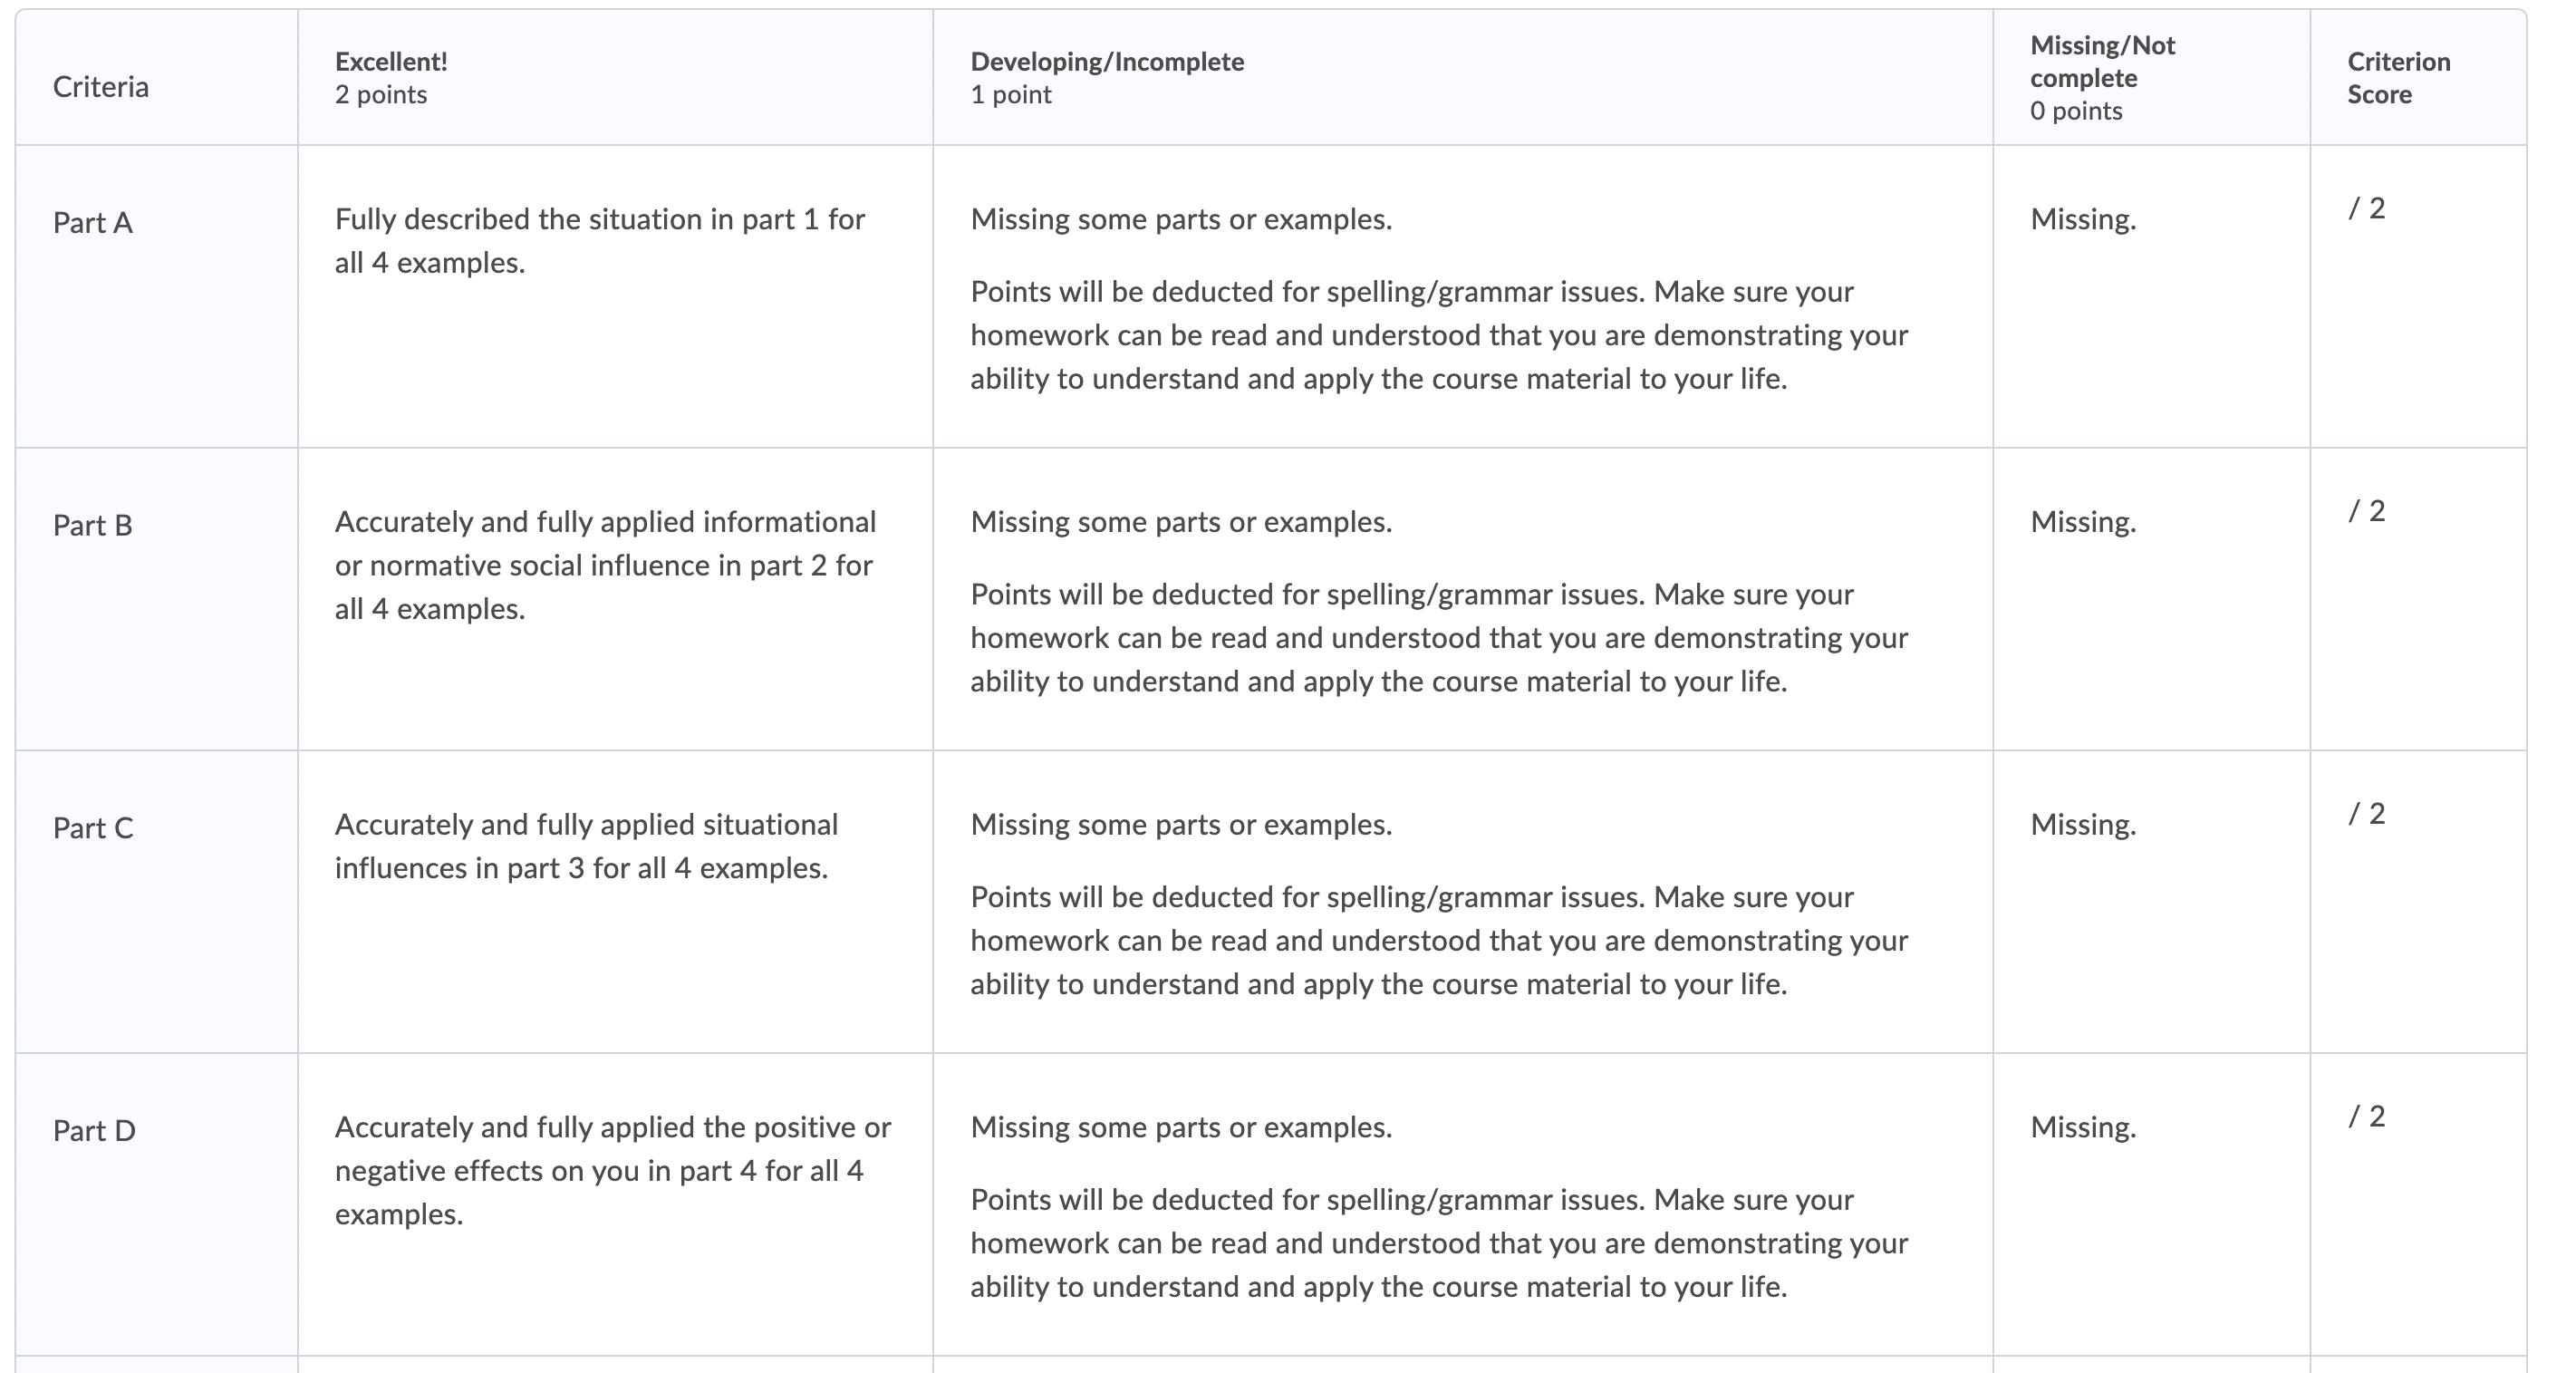Choose Excellent level for Part A
Image resolution: width=2576 pixels, height=1373 pixels.
(x=615, y=297)
